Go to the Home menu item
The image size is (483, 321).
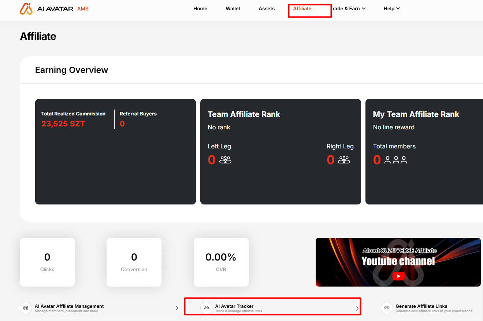200,9
